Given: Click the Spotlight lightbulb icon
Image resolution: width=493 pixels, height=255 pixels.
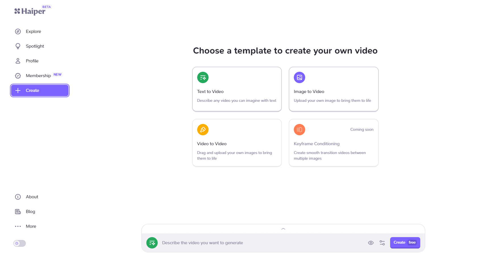Looking at the screenshot, I should [18, 46].
